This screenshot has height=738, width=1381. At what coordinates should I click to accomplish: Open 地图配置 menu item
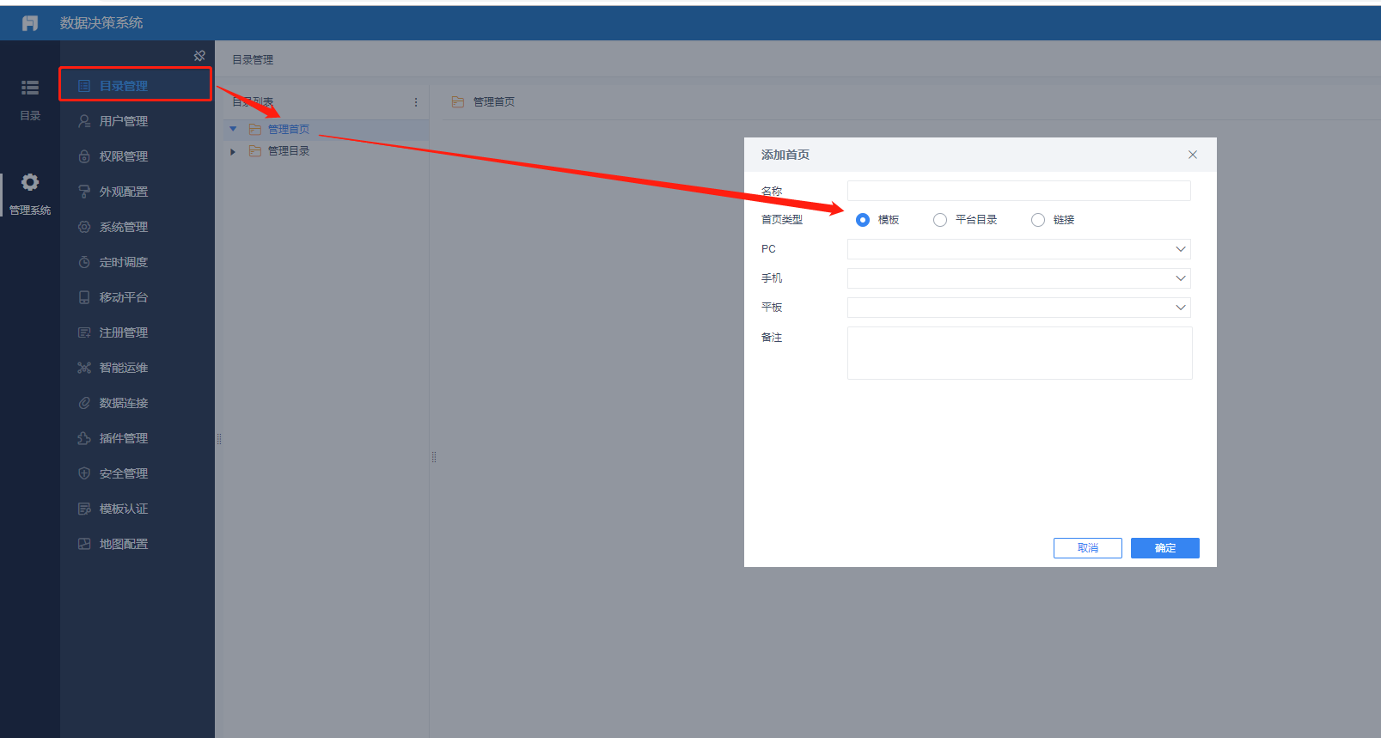[136, 544]
